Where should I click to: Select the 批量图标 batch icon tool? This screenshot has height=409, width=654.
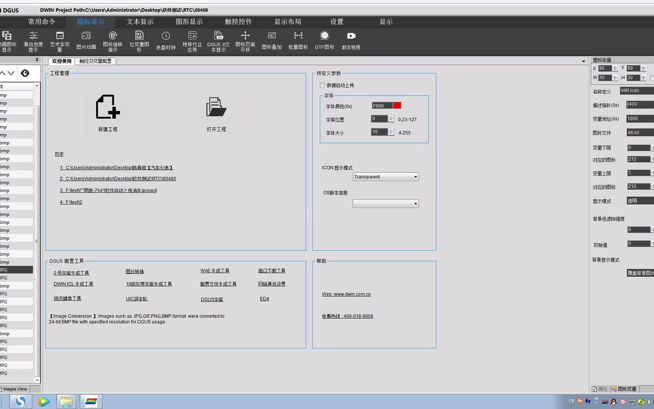[x=298, y=41]
